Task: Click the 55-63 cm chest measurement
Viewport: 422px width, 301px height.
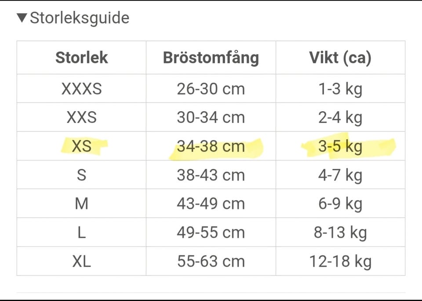Action: pyautogui.click(x=211, y=261)
